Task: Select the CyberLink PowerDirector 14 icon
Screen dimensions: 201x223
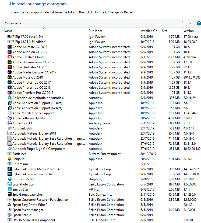Action: 10,174
